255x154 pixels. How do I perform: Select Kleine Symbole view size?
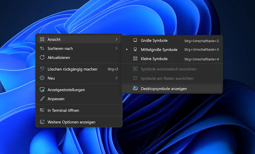click(x=172, y=59)
